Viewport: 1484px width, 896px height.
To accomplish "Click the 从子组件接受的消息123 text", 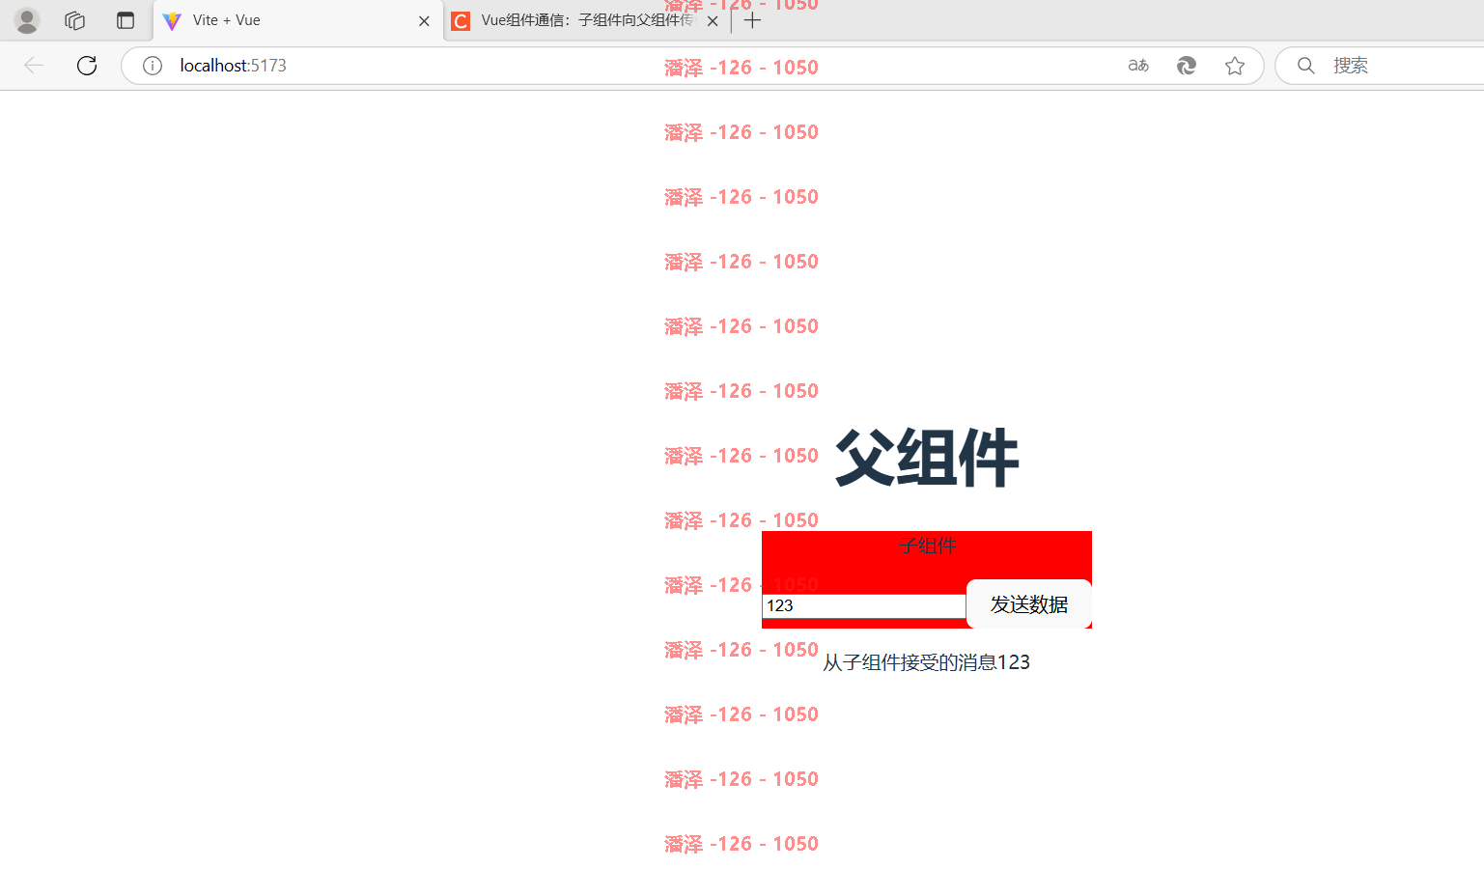I will (927, 662).
